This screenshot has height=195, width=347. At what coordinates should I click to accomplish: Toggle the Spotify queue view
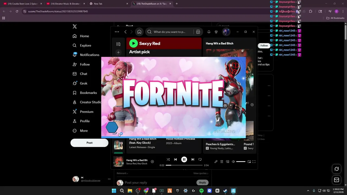pyautogui.click(x=222, y=162)
